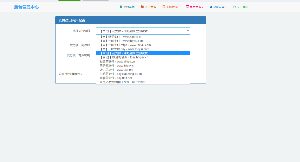The width and height of the screenshot is (300, 162).
Task: Click 支付接口商户ID label
Action: click(80, 45)
